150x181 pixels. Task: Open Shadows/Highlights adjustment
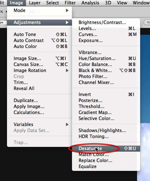106,130
